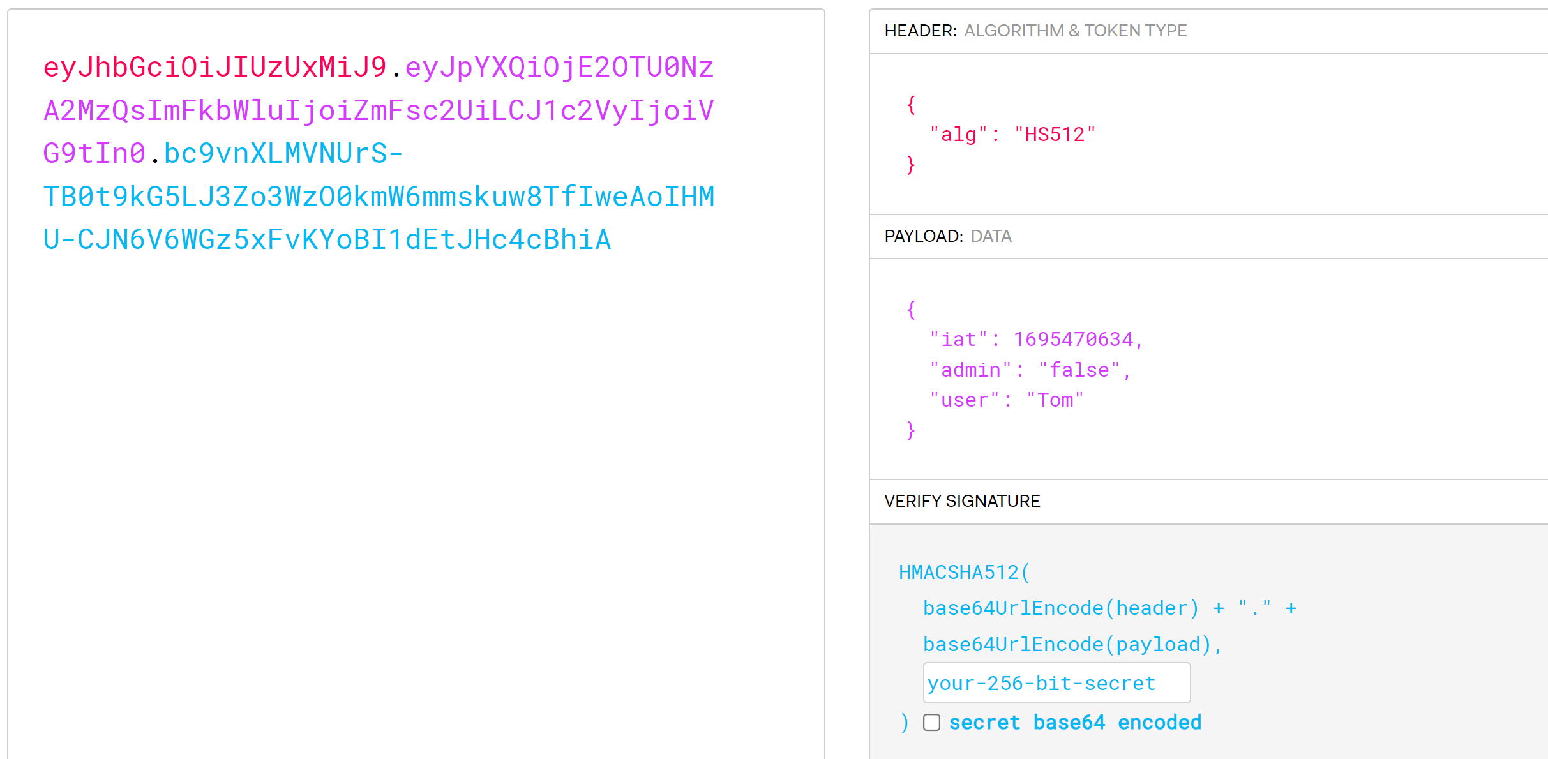Screen dimensions: 1548x759
Task: Click the "admin": "false" payload line
Action: coord(1030,370)
